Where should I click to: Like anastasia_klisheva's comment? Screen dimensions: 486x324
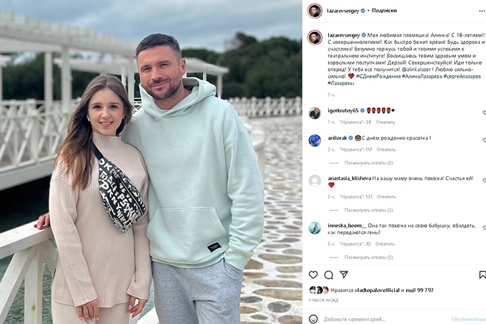485,180
